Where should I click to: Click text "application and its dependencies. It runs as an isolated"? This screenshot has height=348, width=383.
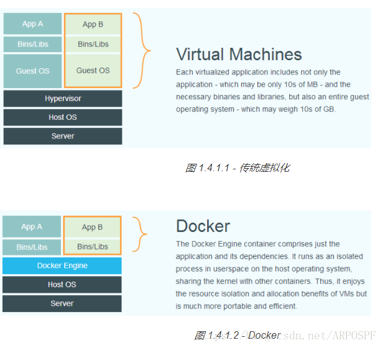pos(269,256)
